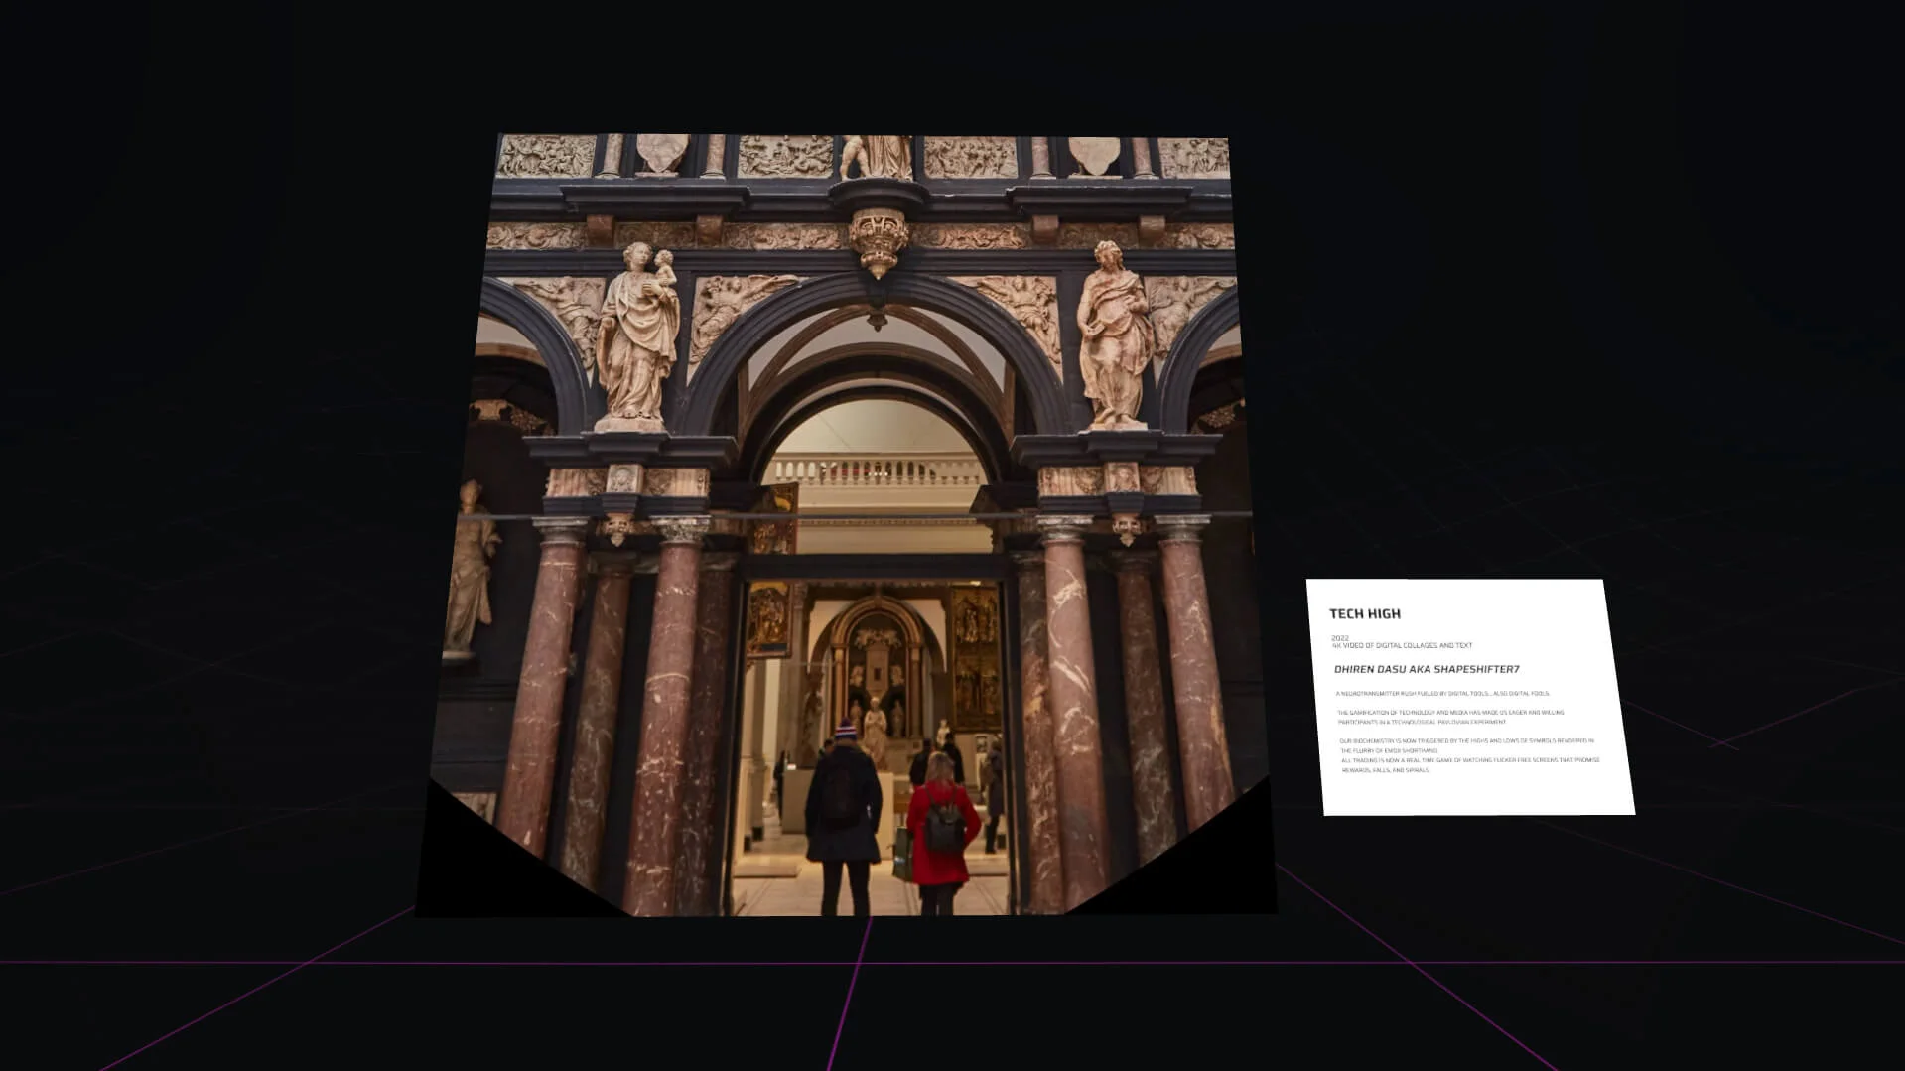Viewport: 1905px width, 1071px height.
Task: Click the 'TECH HIGH' title text
Action: 1365,614
